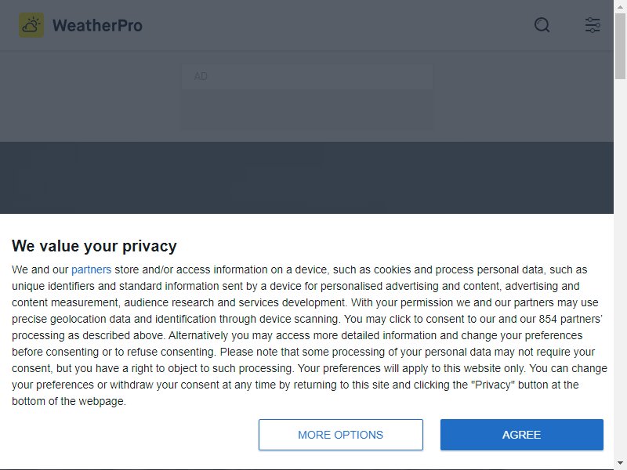Follow the "partners" hyperlink

pyautogui.click(x=91, y=269)
